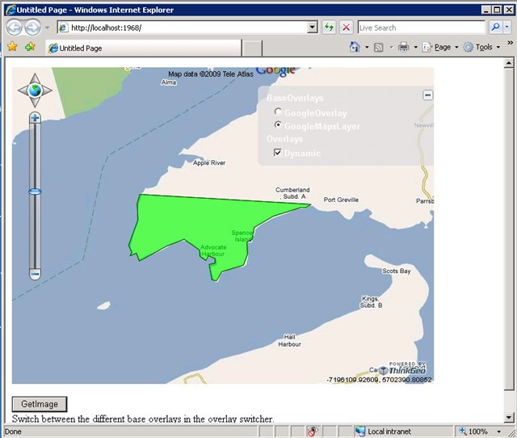
Task: Click the RSS Feeds icon
Action: [378, 48]
